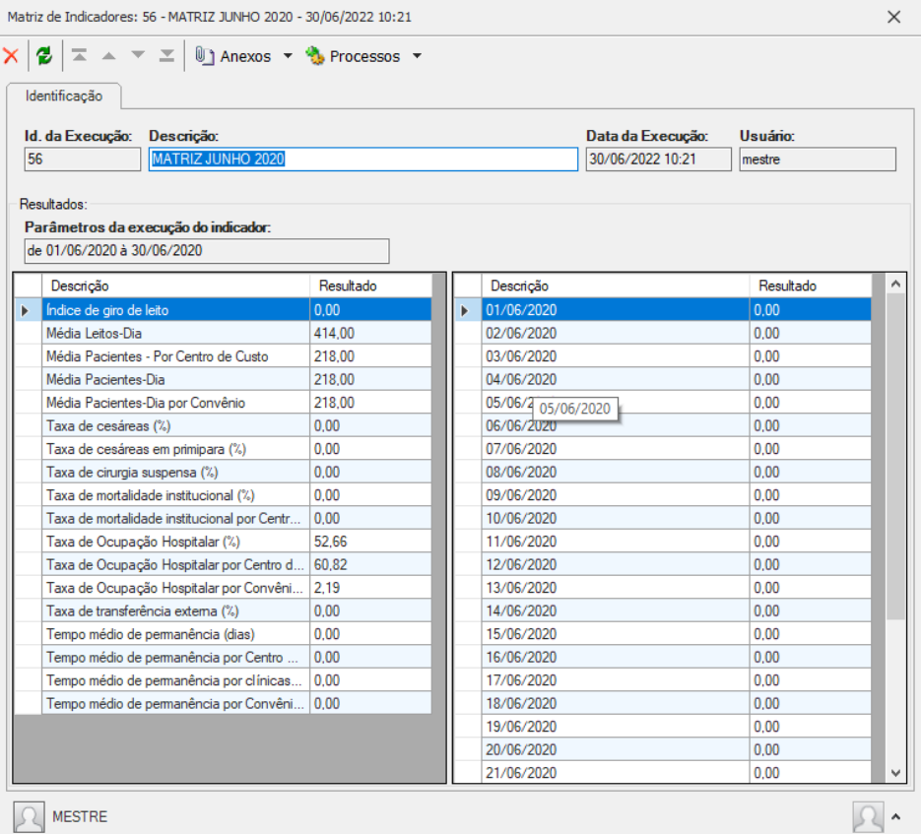Click the Anexos toolbar label
This screenshot has height=834, width=921.
click(245, 56)
